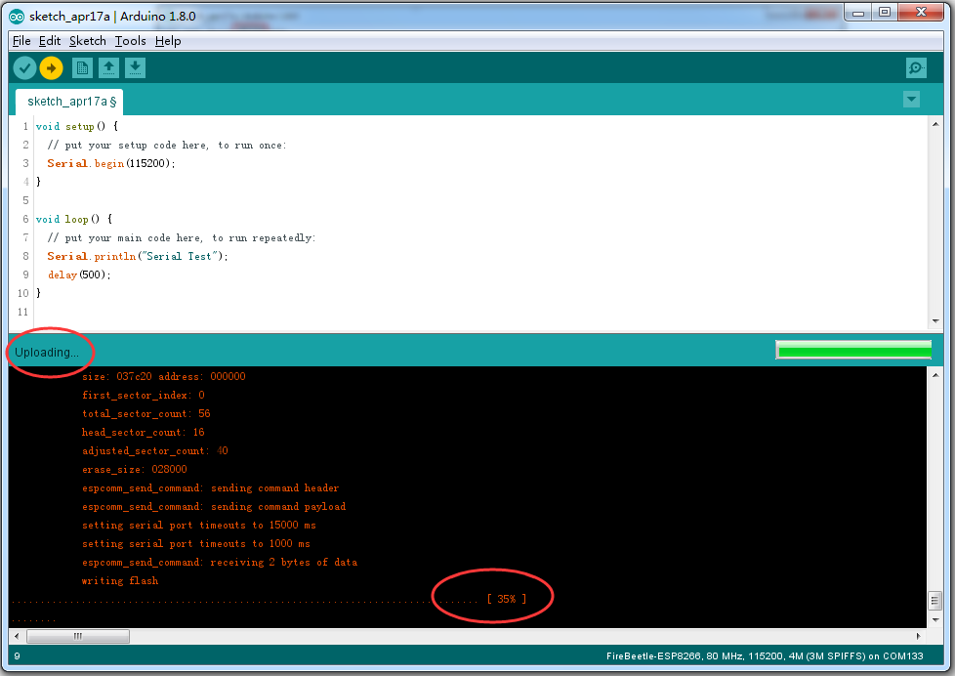Open the Sketch menu
This screenshot has width=955, height=676.
(88, 41)
